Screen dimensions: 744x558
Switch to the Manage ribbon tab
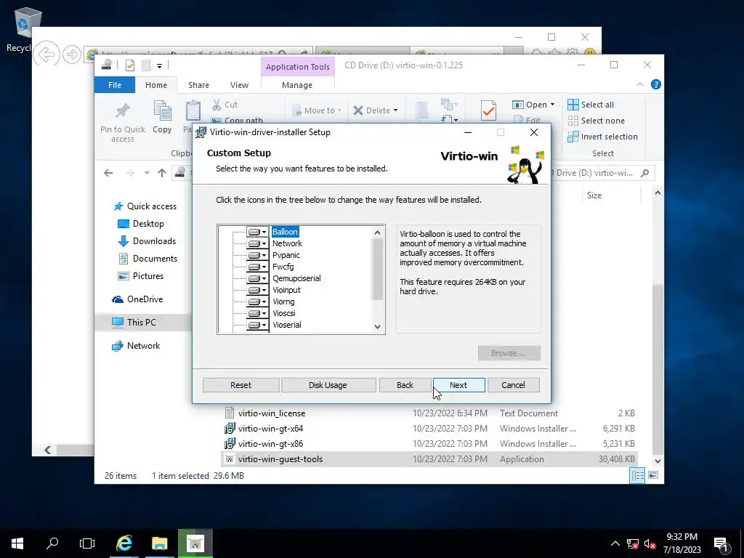(x=297, y=85)
